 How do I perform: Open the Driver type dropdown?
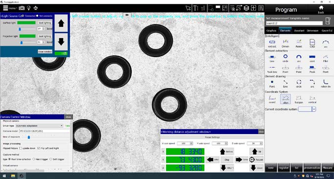[40, 126]
